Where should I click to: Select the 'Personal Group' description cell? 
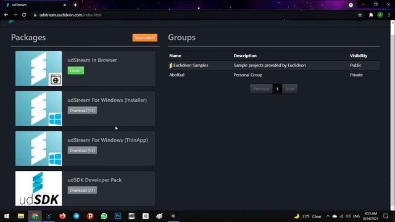[248, 75]
